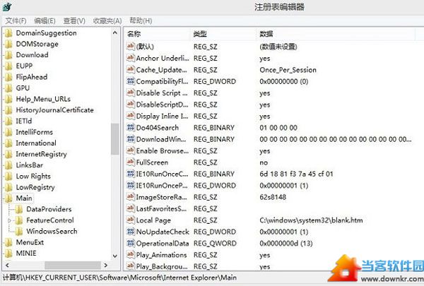Click the binary icon for Do404Search value

click(131, 127)
